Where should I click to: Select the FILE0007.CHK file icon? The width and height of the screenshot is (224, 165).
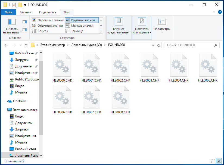[x=91, y=97]
